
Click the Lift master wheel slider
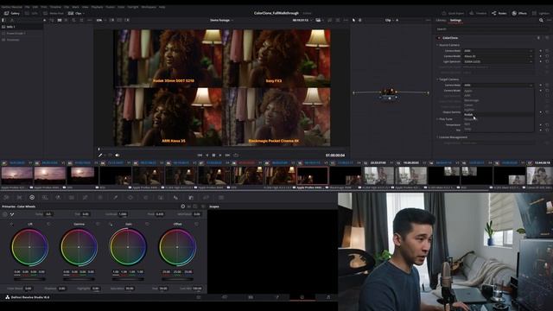tap(29, 279)
